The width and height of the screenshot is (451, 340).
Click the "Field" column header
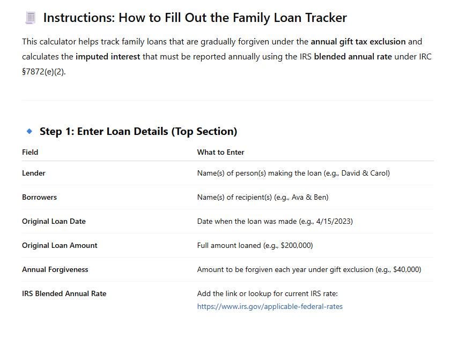tap(30, 152)
